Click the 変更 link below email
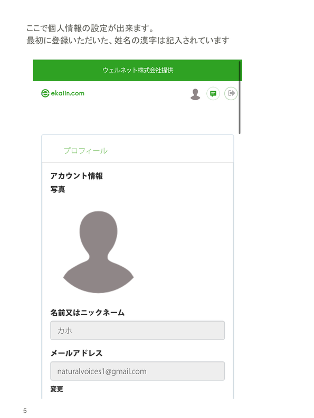The height and width of the screenshot is (418, 314). tap(56, 389)
